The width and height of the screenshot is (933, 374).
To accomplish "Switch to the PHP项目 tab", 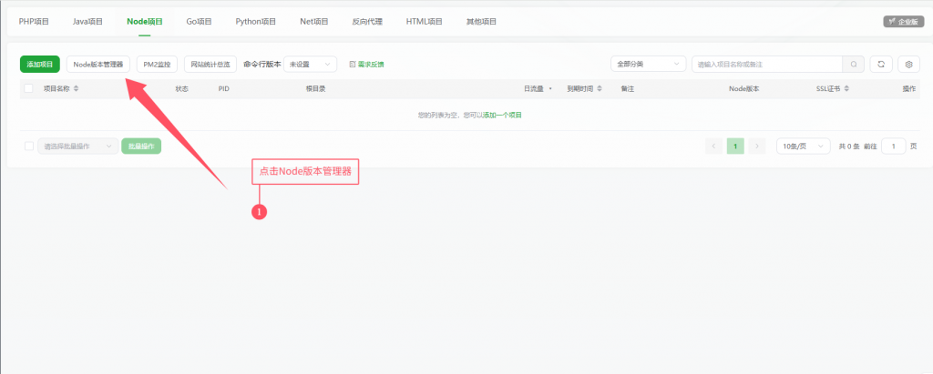I will pyautogui.click(x=34, y=20).
